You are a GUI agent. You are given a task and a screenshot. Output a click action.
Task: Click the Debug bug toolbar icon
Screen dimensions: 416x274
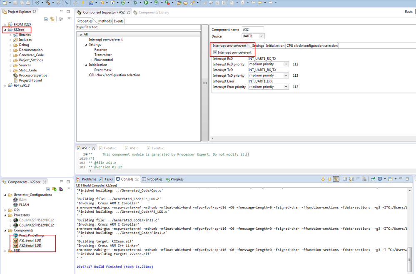click(136, 3)
